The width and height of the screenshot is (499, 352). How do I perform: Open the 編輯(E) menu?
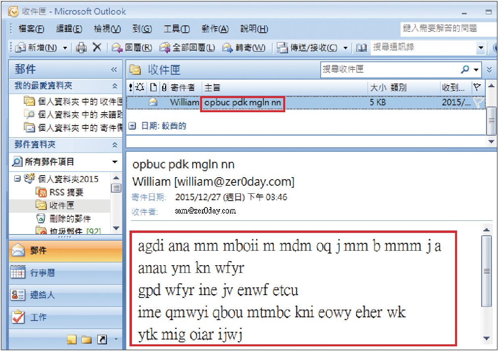point(69,29)
